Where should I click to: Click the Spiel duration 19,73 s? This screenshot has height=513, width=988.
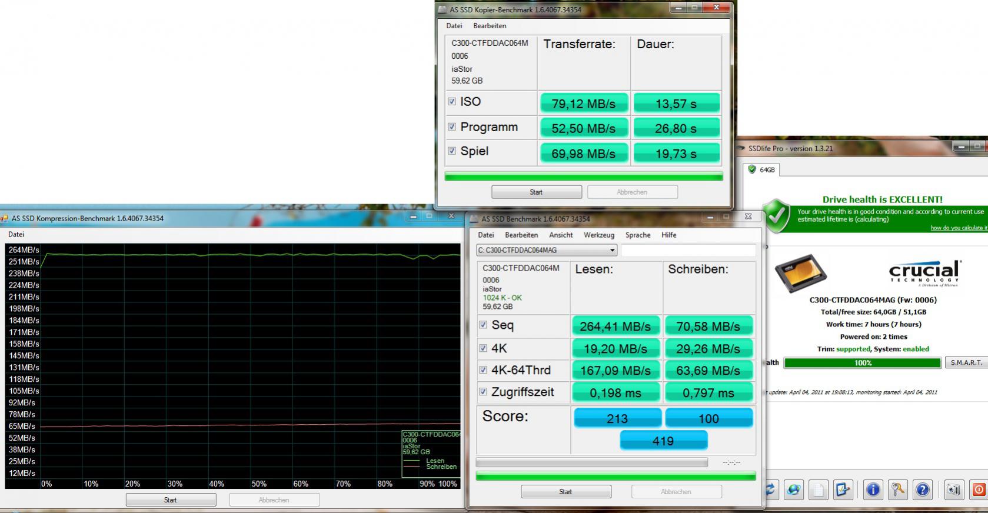pyautogui.click(x=676, y=154)
